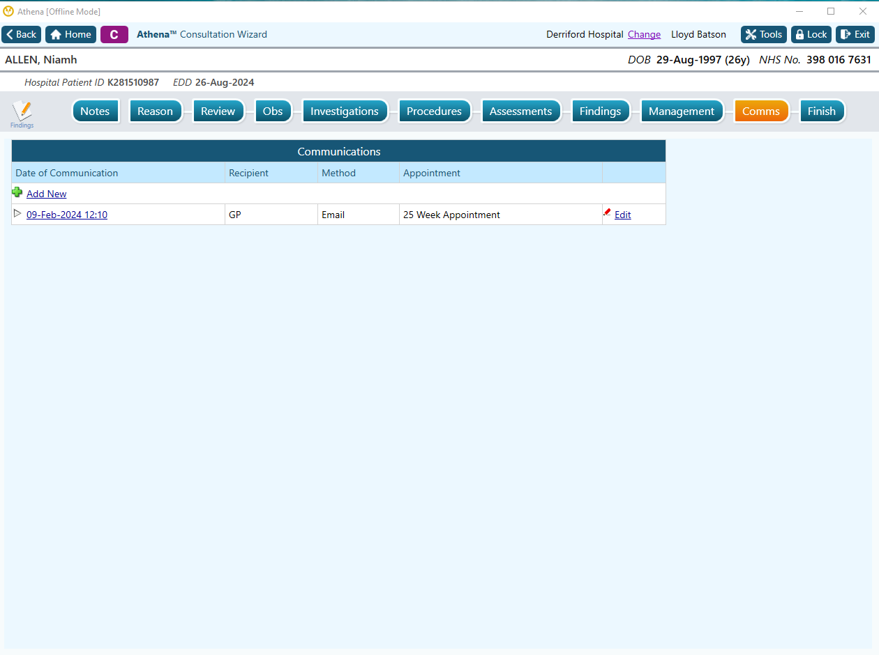Maximize the Athena window
Viewport: 879px width, 655px height.
tap(831, 11)
